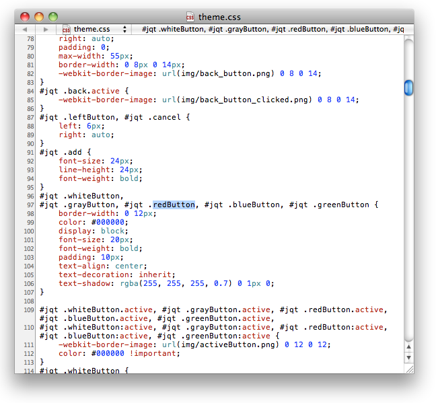Click line number 109 in the gutter
The height and width of the screenshot is (403, 436).
pos(29,310)
